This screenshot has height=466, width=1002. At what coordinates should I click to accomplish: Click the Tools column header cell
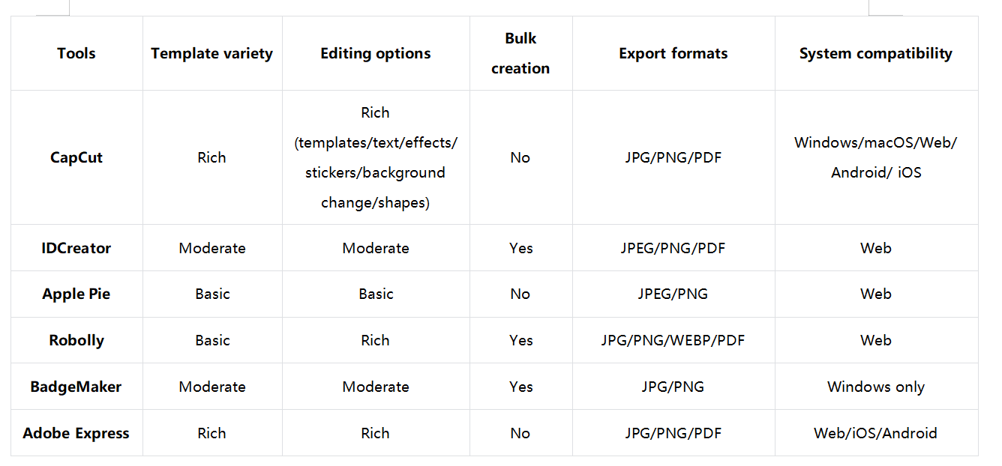pos(76,53)
